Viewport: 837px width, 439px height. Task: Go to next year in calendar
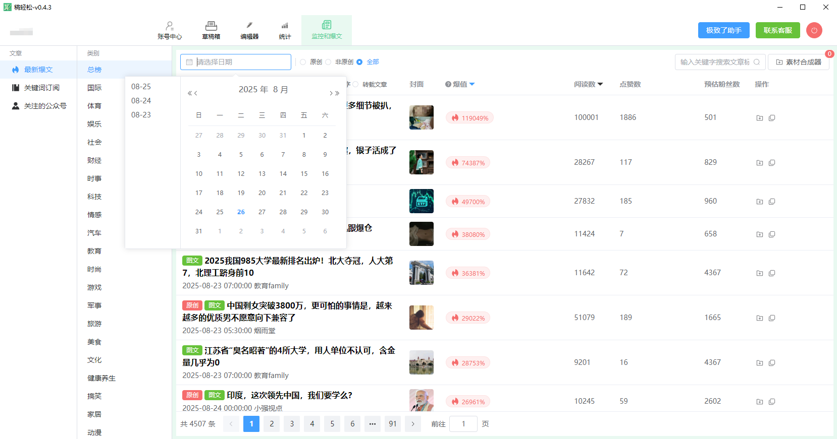click(x=337, y=93)
